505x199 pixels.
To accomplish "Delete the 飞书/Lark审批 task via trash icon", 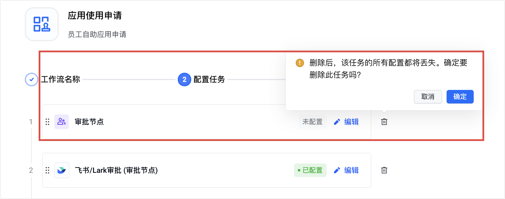I will click(x=384, y=170).
